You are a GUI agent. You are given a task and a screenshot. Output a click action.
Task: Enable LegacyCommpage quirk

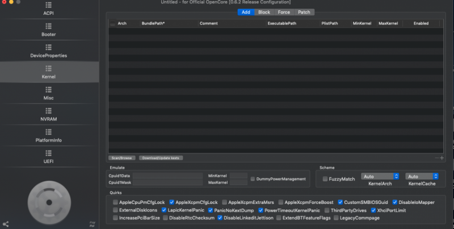coord(336,218)
